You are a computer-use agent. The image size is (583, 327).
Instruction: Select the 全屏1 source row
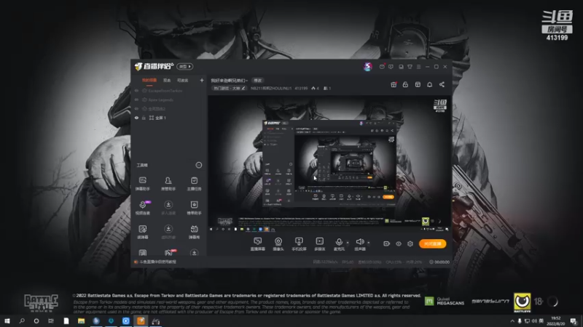[169, 118]
